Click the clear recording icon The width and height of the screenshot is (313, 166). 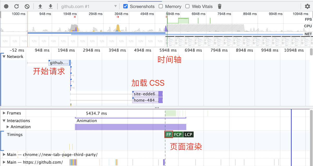click(x=27, y=7)
